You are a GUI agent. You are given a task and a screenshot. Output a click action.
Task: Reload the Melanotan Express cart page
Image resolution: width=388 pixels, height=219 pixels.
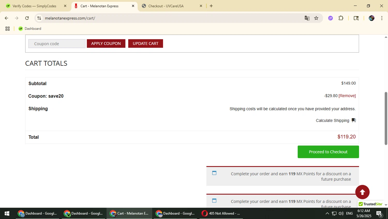27,18
